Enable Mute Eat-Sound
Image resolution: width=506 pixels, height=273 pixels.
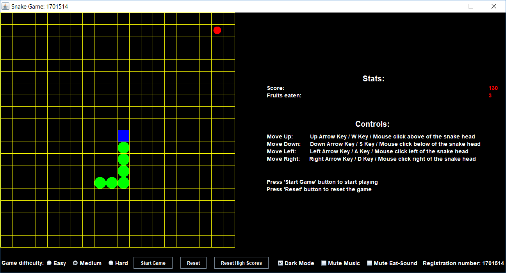[369, 263]
